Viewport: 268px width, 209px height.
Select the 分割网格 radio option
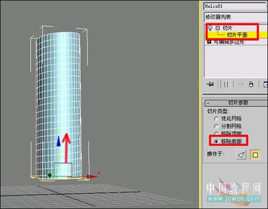pyautogui.click(x=216, y=127)
